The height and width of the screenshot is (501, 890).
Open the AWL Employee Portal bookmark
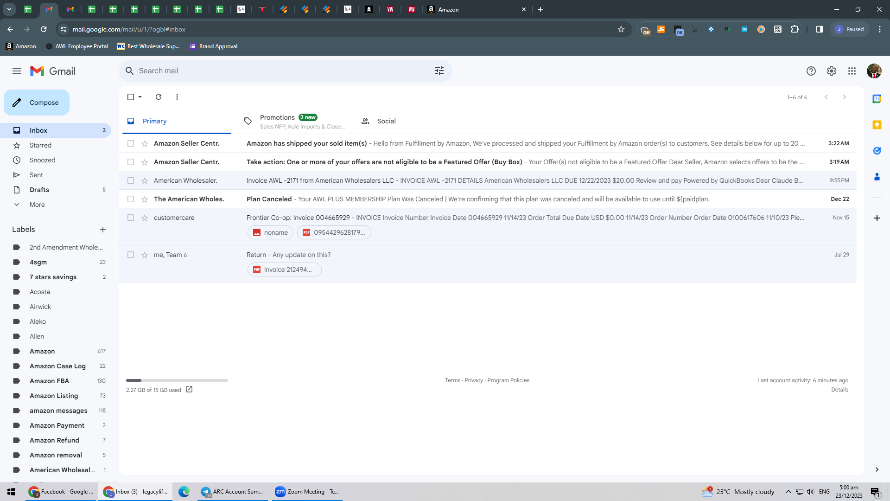coord(77,46)
